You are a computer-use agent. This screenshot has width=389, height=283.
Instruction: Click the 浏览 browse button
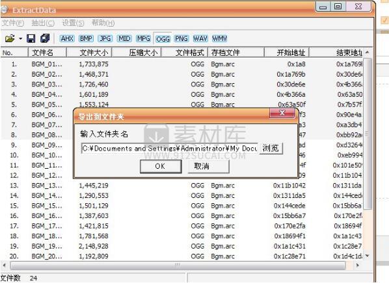tap(271, 148)
